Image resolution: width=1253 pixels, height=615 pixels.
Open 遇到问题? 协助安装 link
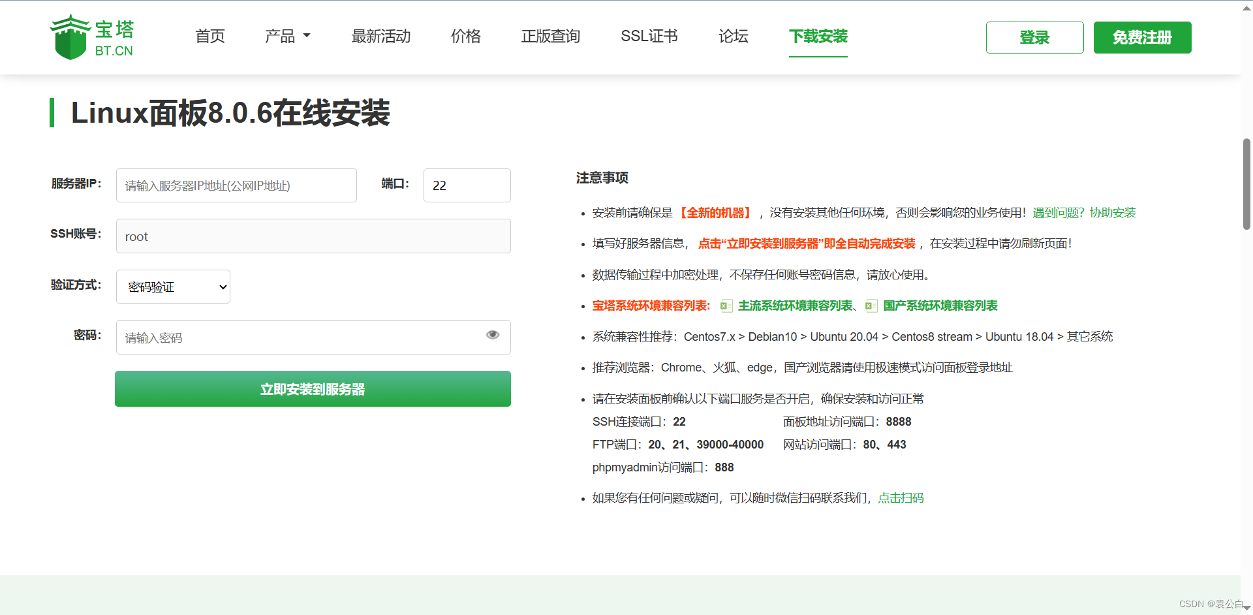pyautogui.click(x=1084, y=213)
